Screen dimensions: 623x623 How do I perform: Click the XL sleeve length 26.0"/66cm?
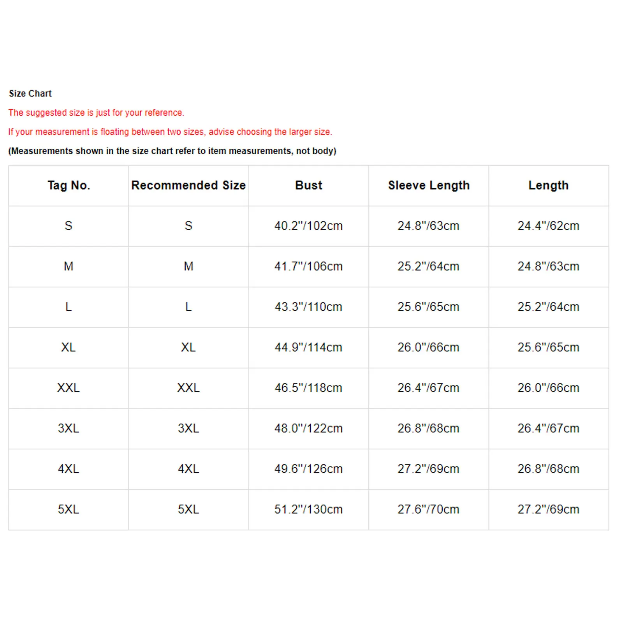(x=428, y=347)
